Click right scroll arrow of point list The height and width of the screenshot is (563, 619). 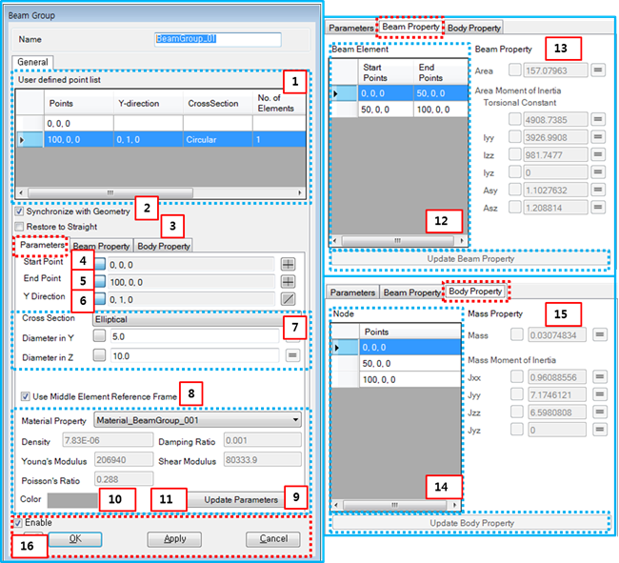tap(300, 192)
